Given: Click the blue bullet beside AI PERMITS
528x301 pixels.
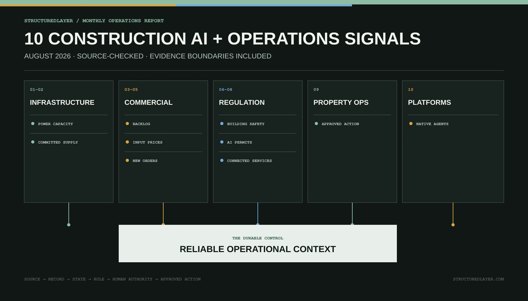Looking at the screenshot, I should 222,142.
